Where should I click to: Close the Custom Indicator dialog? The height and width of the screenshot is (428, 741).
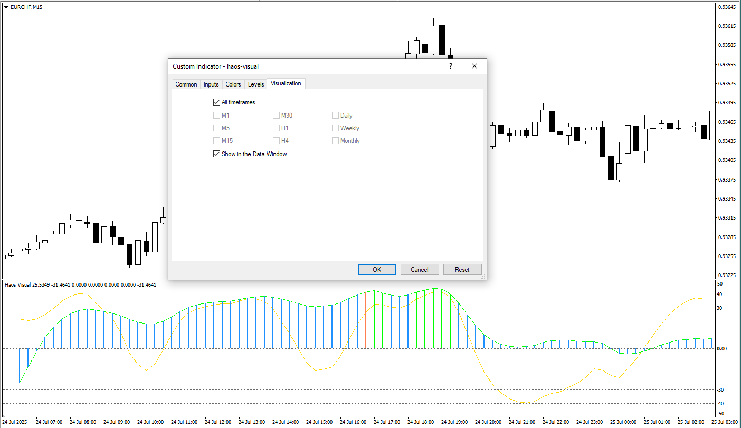click(474, 66)
